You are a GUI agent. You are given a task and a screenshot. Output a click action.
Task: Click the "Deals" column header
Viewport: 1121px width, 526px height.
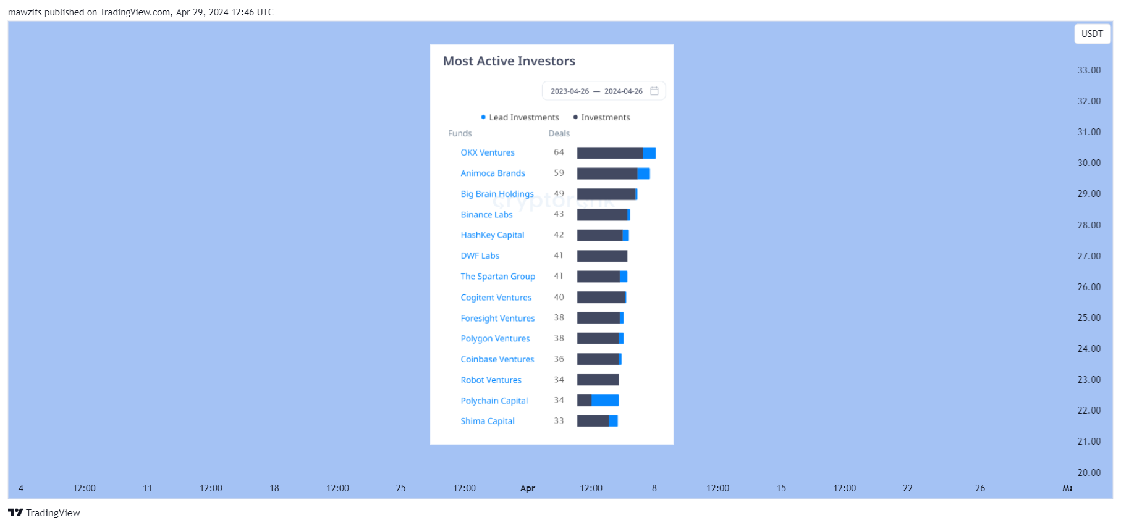pos(559,133)
